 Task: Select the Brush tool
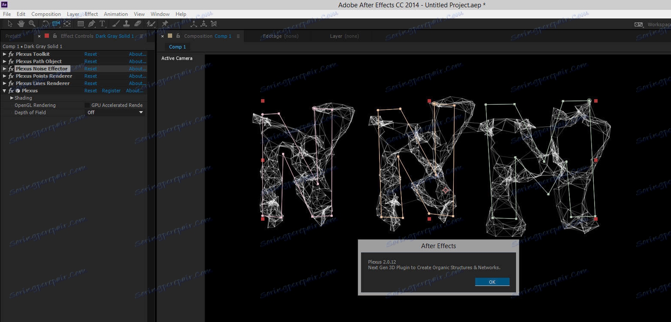tap(115, 24)
